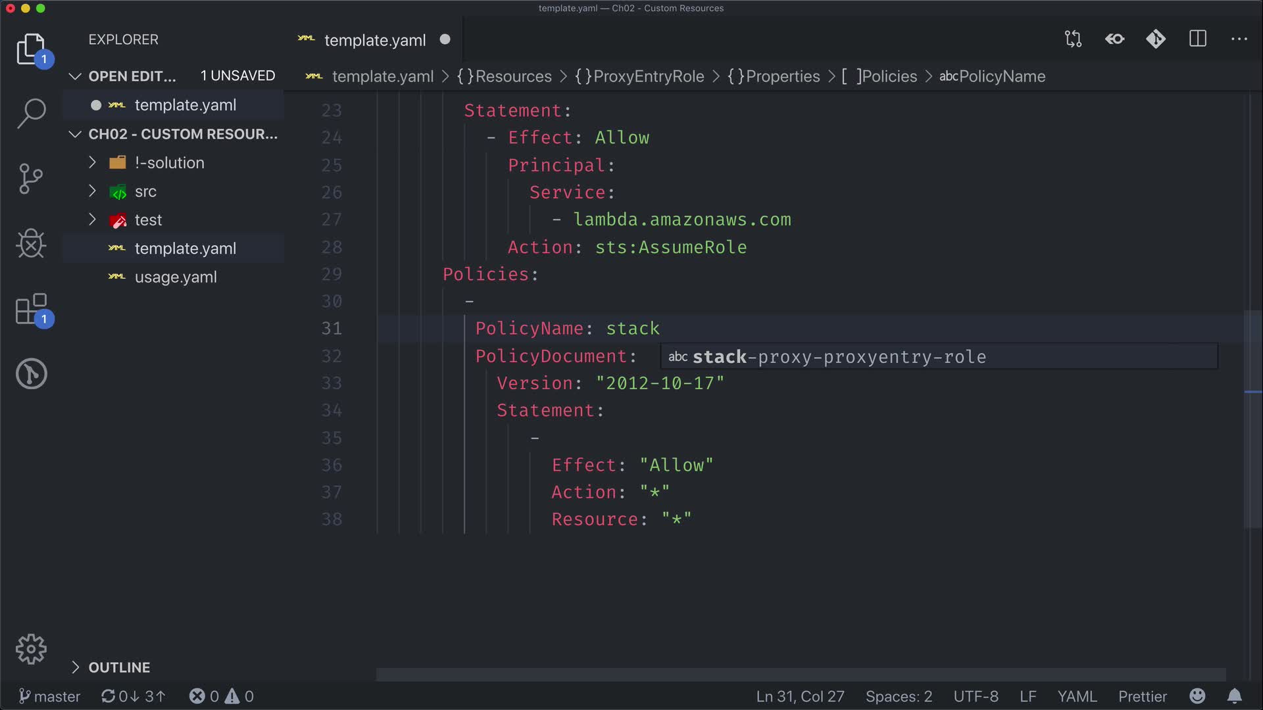
Task: Click the feedback smiley icon
Action: (1197, 696)
